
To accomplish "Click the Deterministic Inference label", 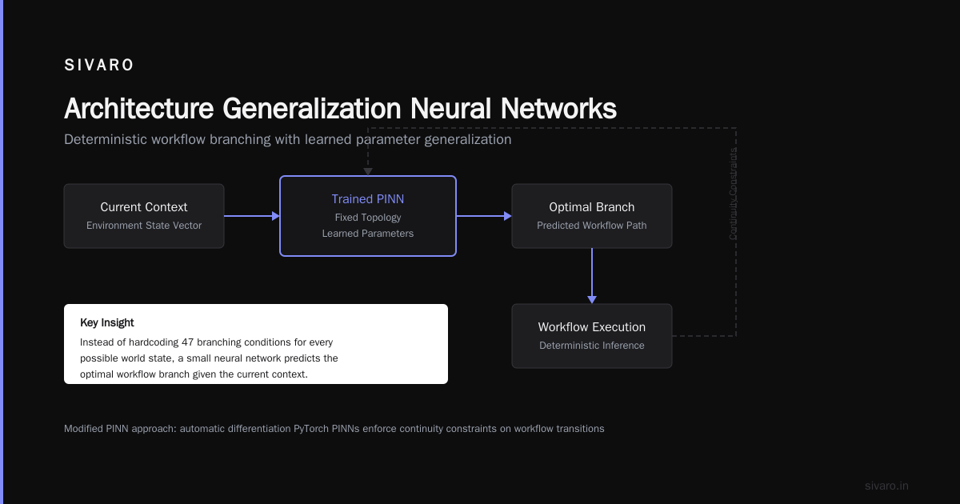I will coord(592,346).
